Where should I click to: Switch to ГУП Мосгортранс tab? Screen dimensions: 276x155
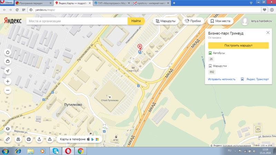click(112, 3)
